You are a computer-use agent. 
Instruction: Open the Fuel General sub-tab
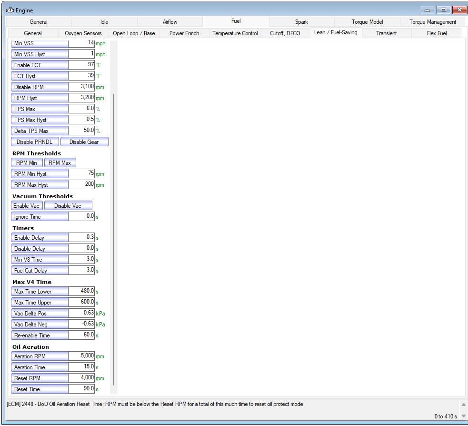click(33, 33)
